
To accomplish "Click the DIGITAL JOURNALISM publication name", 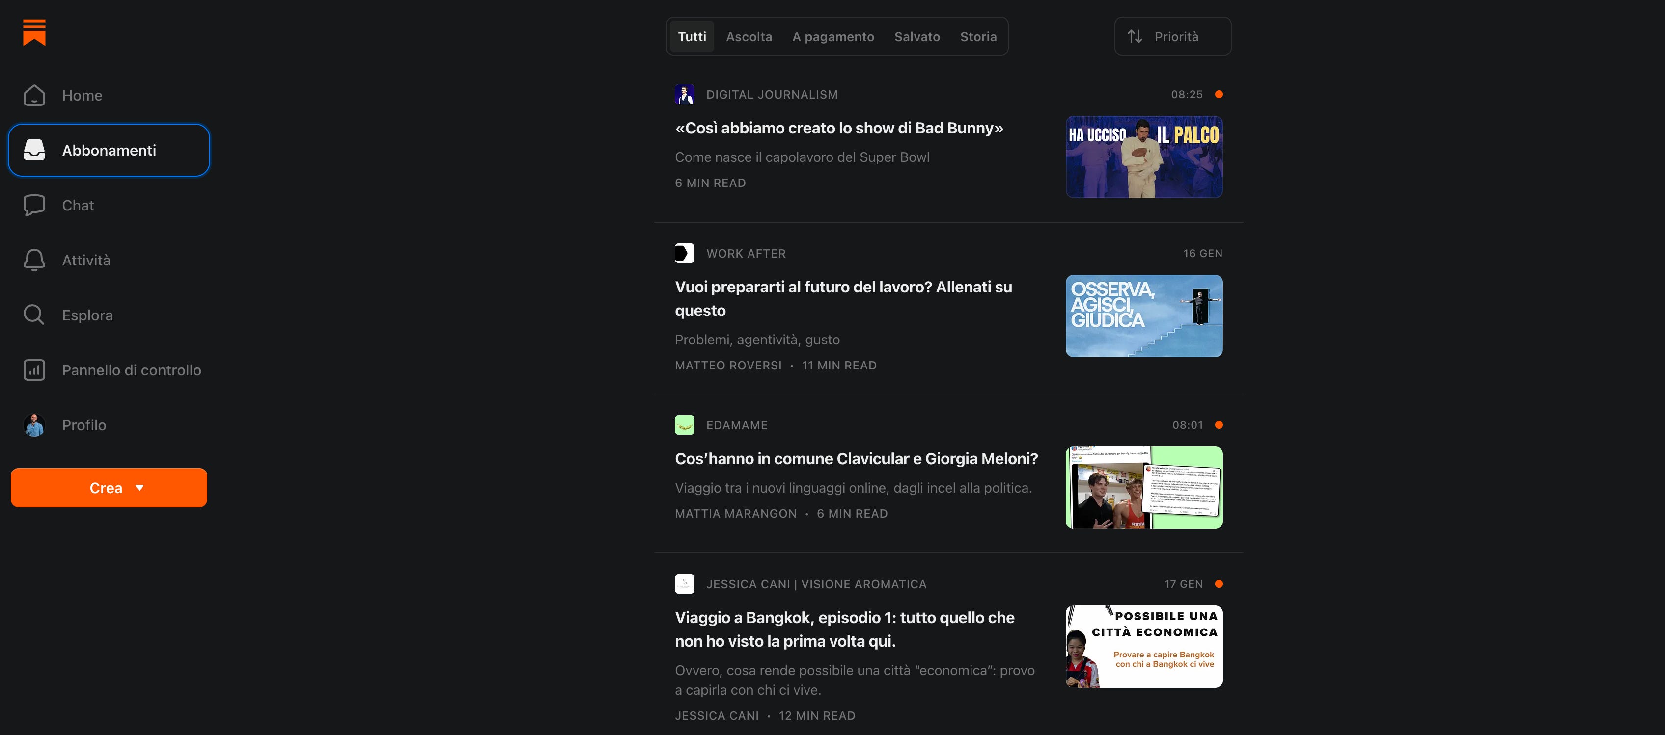I will pyautogui.click(x=772, y=94).
